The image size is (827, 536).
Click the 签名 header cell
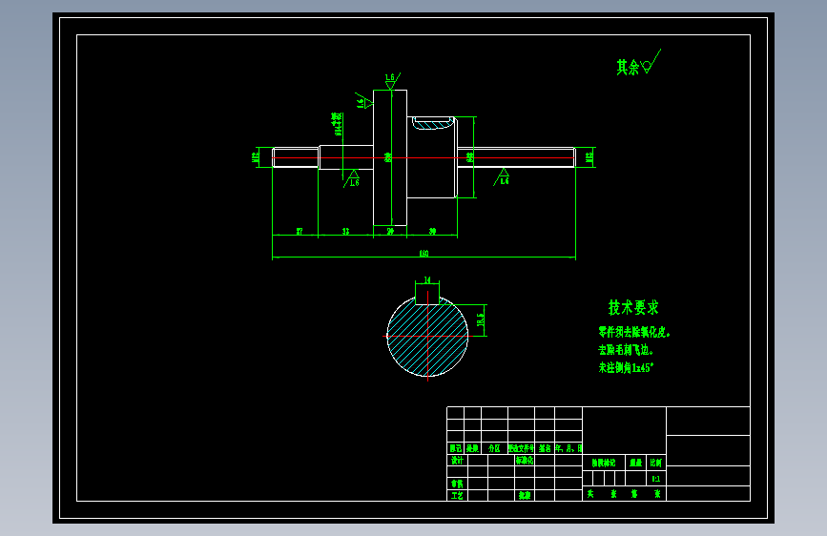(545, 448)
